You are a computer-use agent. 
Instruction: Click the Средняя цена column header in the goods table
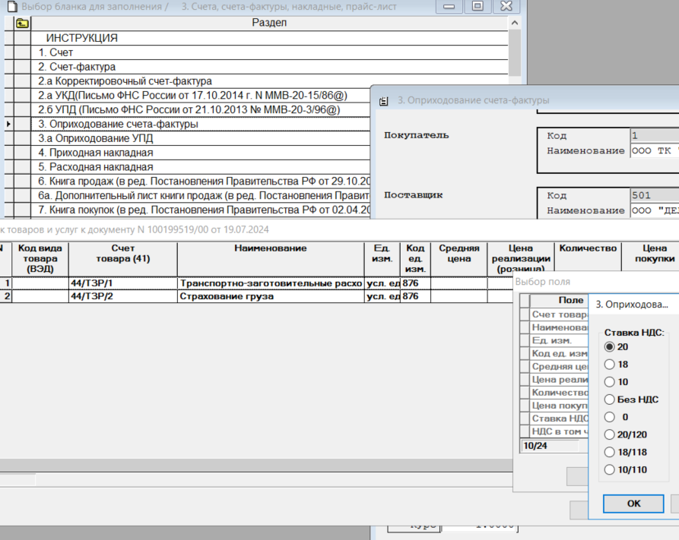pos(459,259)
